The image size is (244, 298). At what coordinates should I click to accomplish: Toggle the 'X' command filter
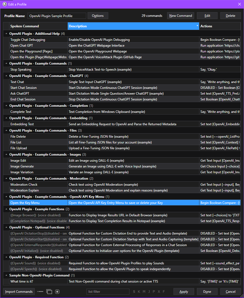[159, 292]
